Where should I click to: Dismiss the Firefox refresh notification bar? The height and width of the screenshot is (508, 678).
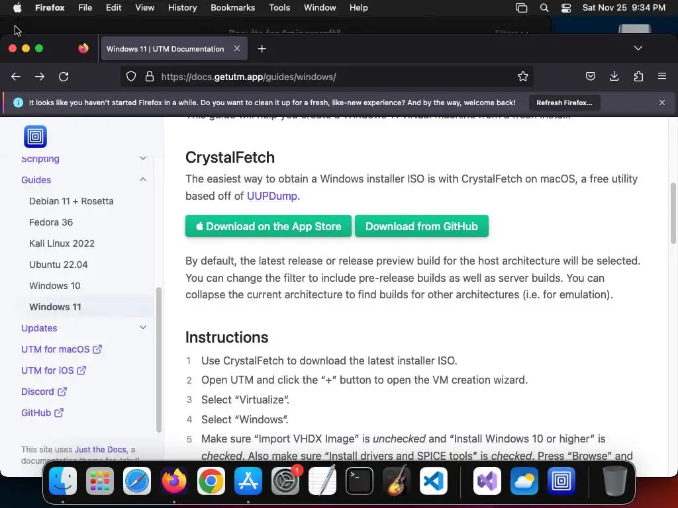[662, 103]
